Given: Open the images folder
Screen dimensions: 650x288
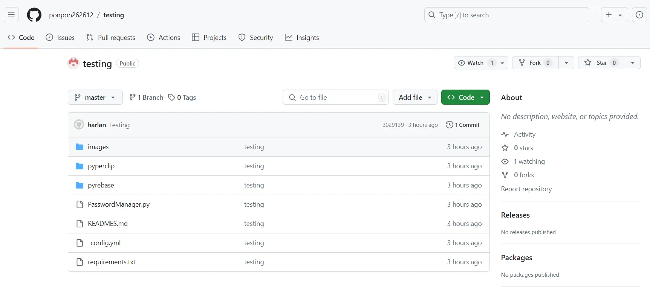Looking at the screenshot, I should click(98, 147).
